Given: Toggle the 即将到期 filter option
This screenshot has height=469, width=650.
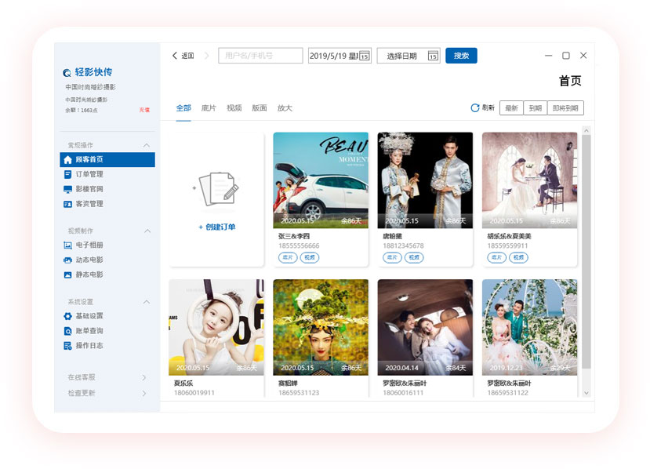Looking at the screenshot, I should point(565,108).
